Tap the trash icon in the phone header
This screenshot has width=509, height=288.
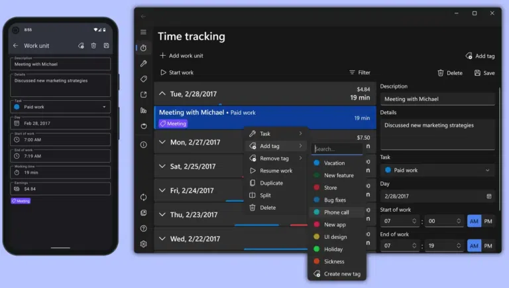point(93,46)
